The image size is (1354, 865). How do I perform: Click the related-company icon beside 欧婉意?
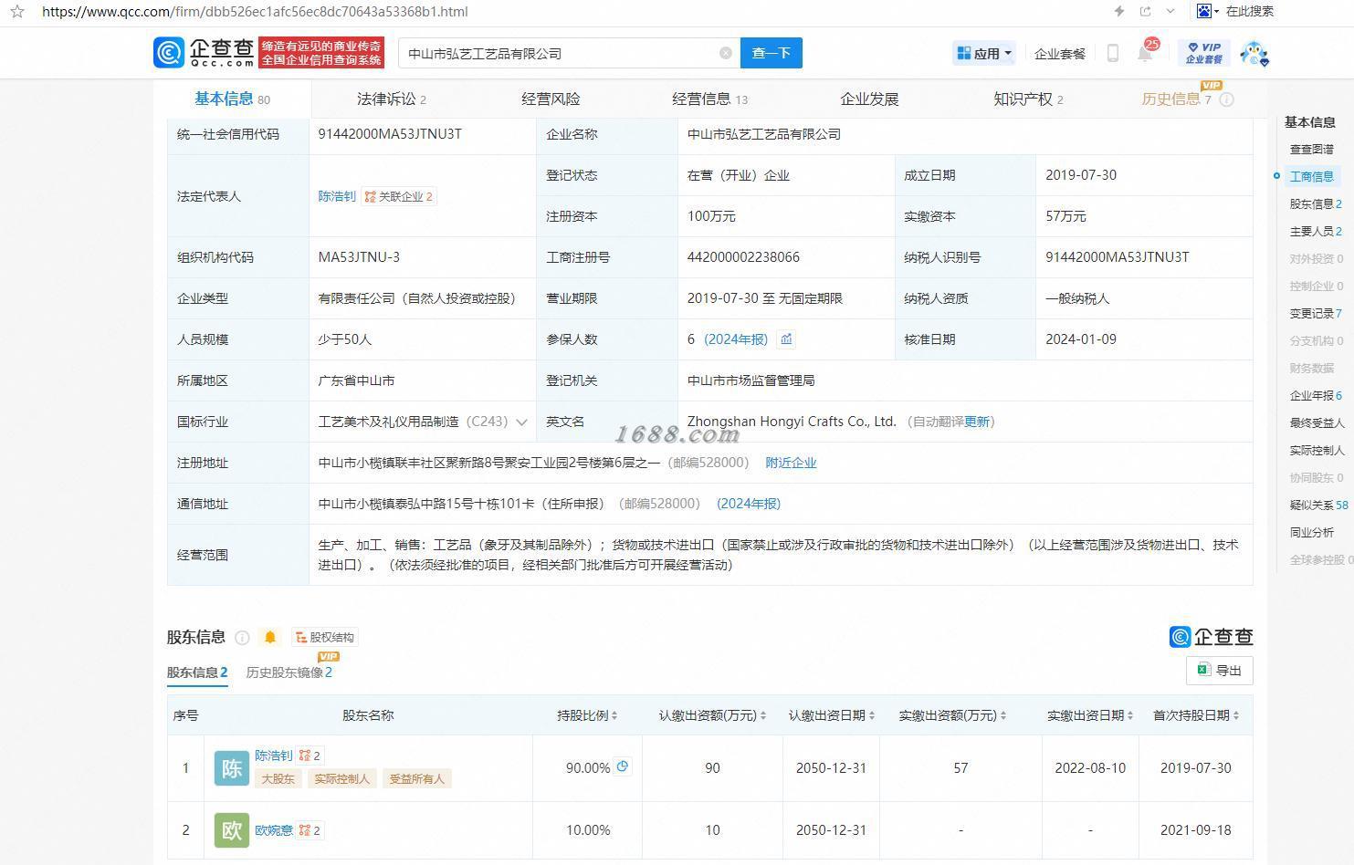[310, 830]
